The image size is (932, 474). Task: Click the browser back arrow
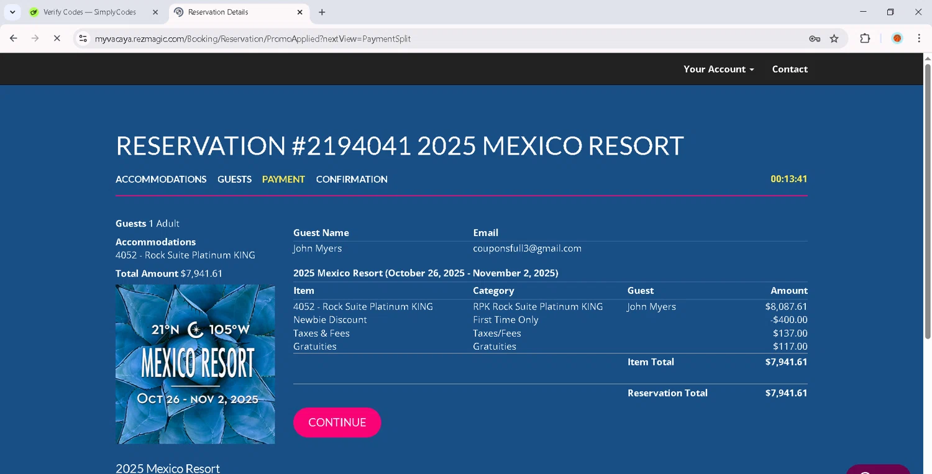[14, 39]
